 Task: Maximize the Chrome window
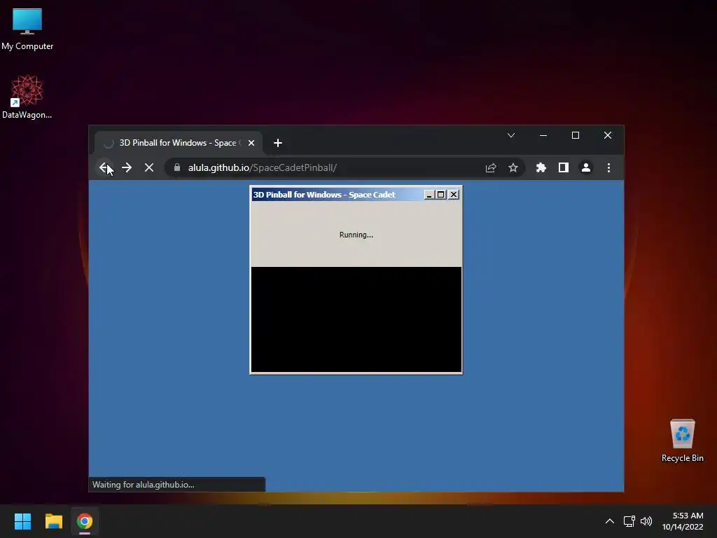576,135
